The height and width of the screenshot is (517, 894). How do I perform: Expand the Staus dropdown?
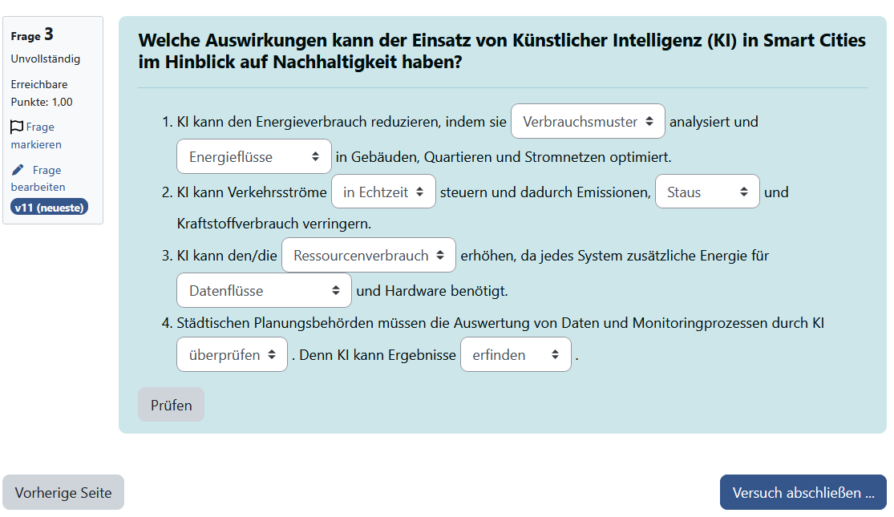(707, 192)
